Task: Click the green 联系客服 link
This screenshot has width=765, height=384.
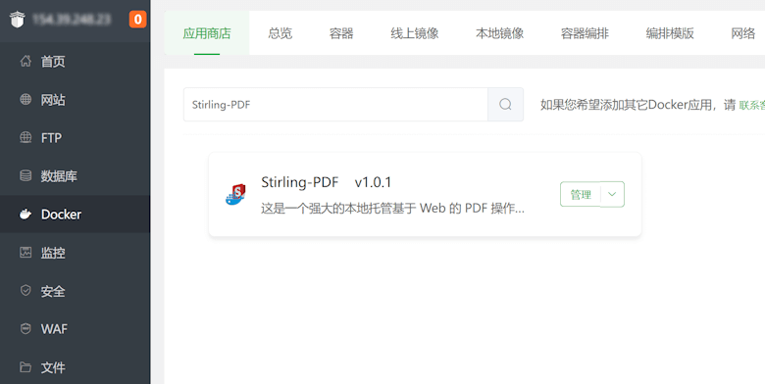Action: coord(752,105)
